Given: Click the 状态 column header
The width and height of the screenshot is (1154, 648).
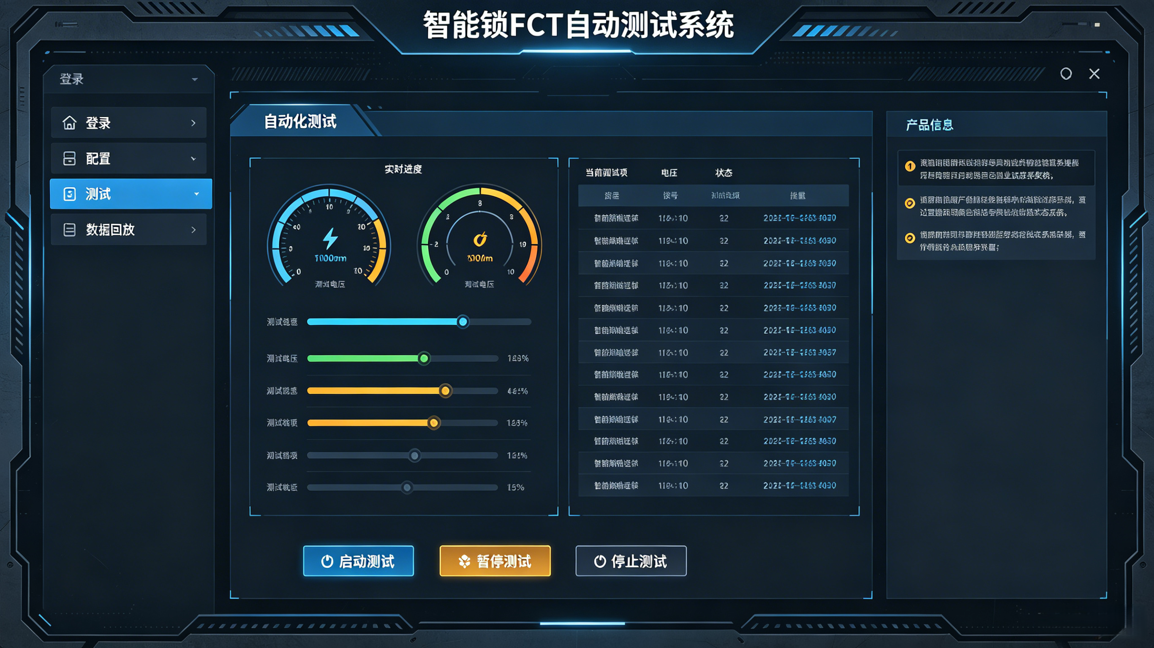Looking at the screenshot, I should click(724, 173).
